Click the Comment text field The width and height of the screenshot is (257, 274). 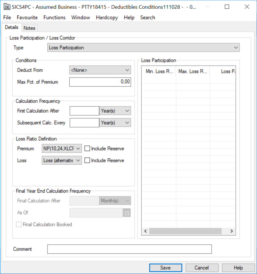[x=129, y=249]
